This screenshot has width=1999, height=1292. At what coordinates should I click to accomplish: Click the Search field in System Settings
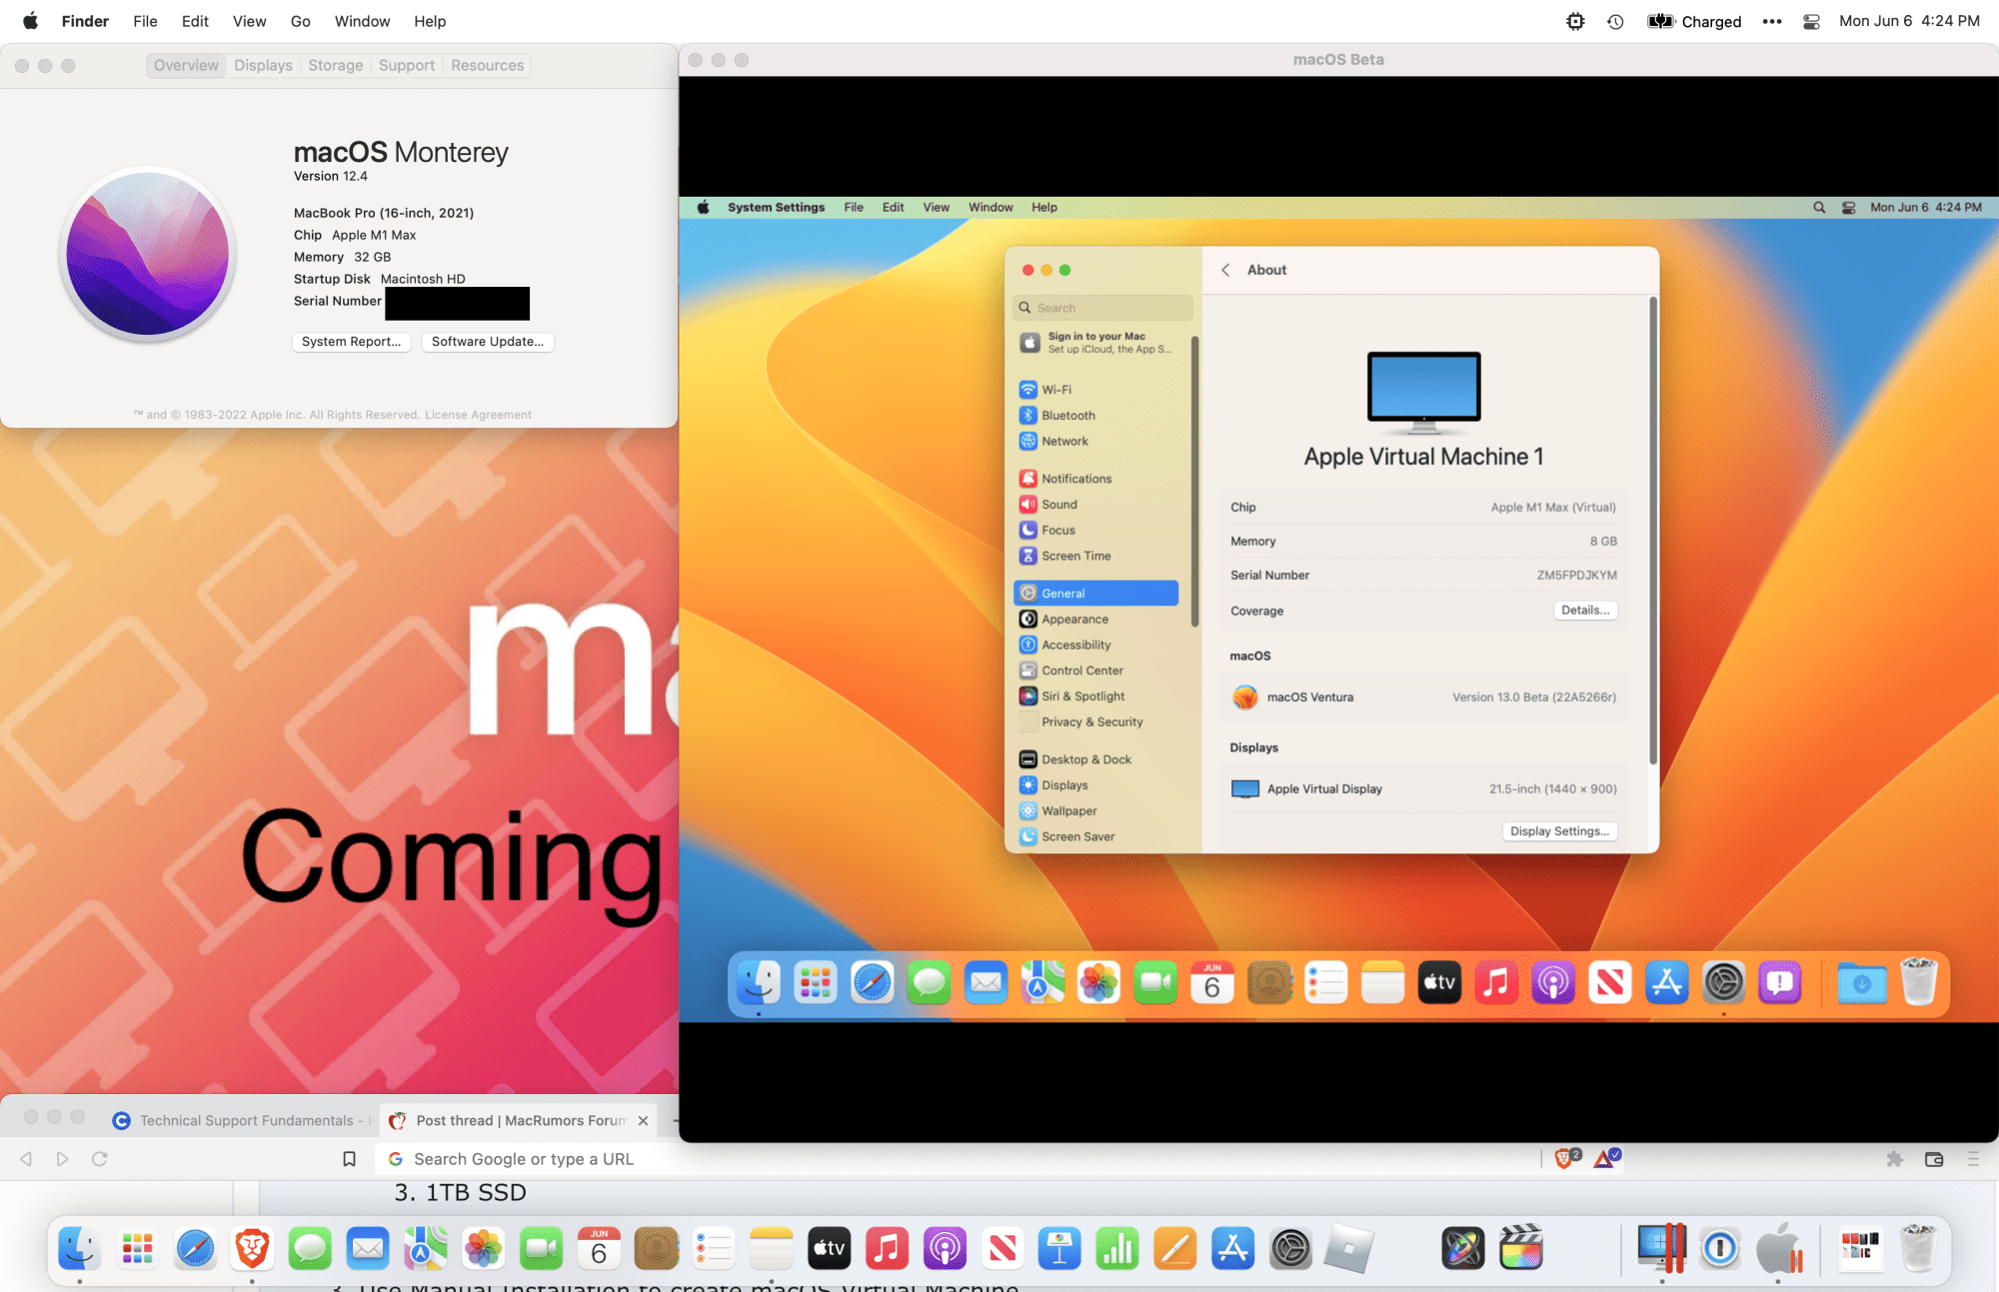1101,307
